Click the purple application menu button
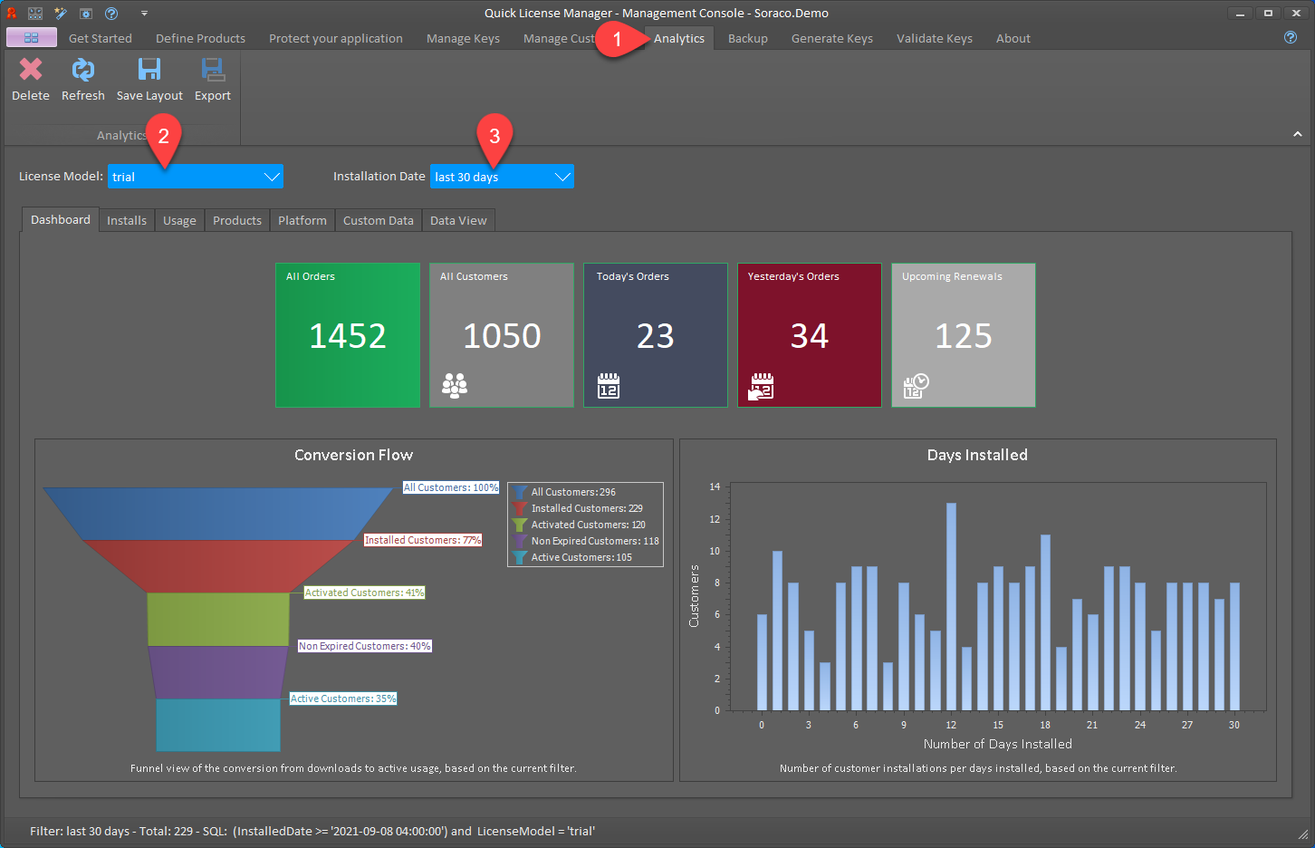 click(x=32, y=37)
